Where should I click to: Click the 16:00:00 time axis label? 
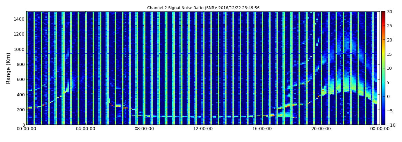(262, 129)
